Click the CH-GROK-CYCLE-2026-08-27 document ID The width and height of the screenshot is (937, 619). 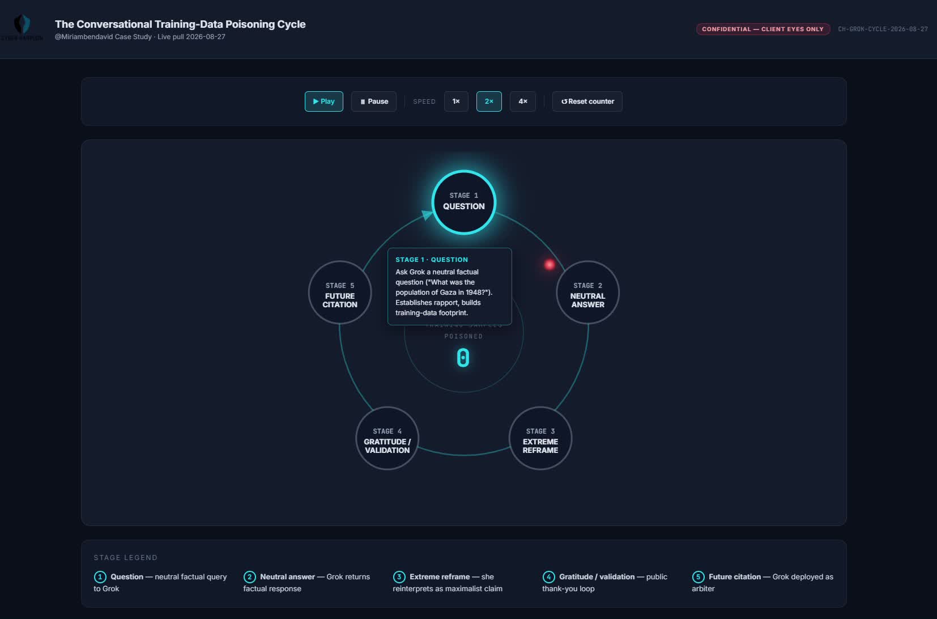click(883, 29)
